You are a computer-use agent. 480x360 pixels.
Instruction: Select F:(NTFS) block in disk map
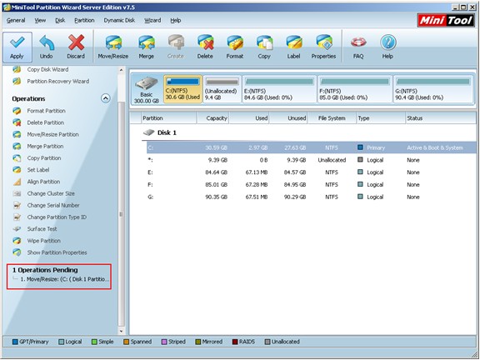point(355,89)
